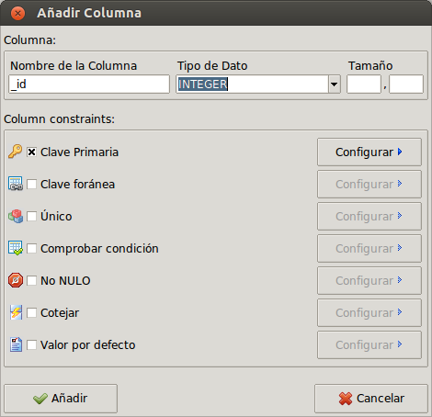Check the No NULO checkbox
The width and height of the screenshot is (432, 417).
[x=31, y=281]
